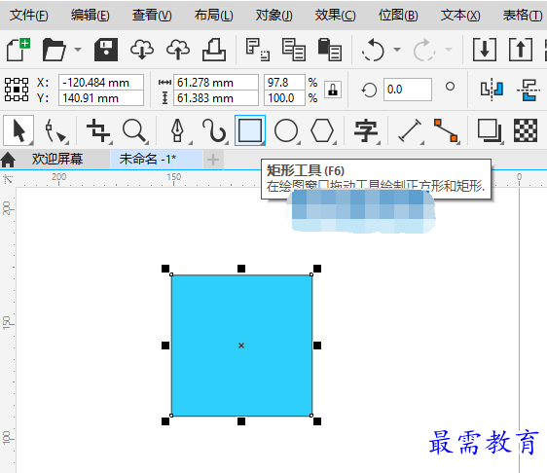Screen dimensions: 547x473
Task: Click the Save floppy disk icon
Action: point(106,50)
